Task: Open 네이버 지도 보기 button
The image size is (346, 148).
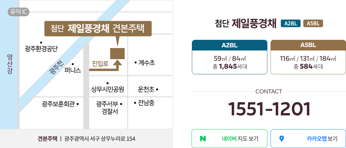Action: [x=230, y=139]
